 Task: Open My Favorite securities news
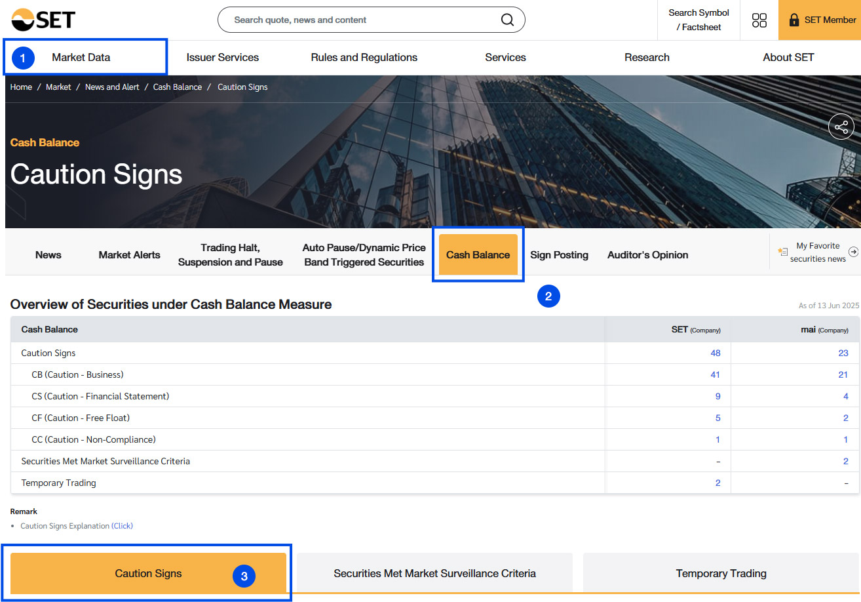818,252
